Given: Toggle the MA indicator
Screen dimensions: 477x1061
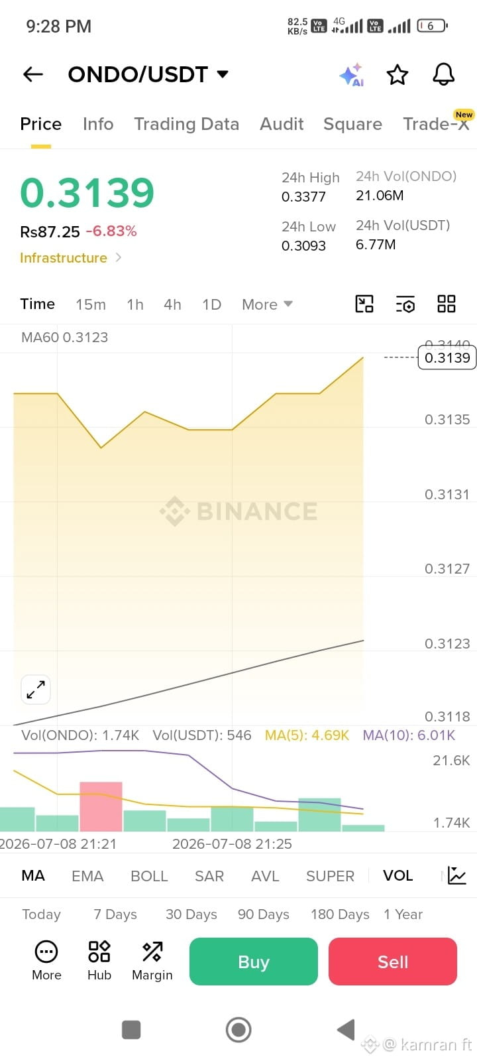Looking at the screenshot, I should (33, 875).
